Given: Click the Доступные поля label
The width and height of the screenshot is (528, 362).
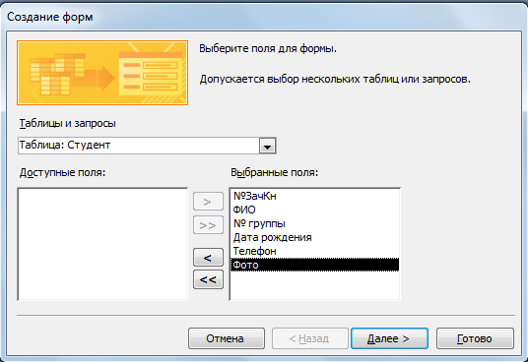Looking at the screenshot, I should (62, 172).
